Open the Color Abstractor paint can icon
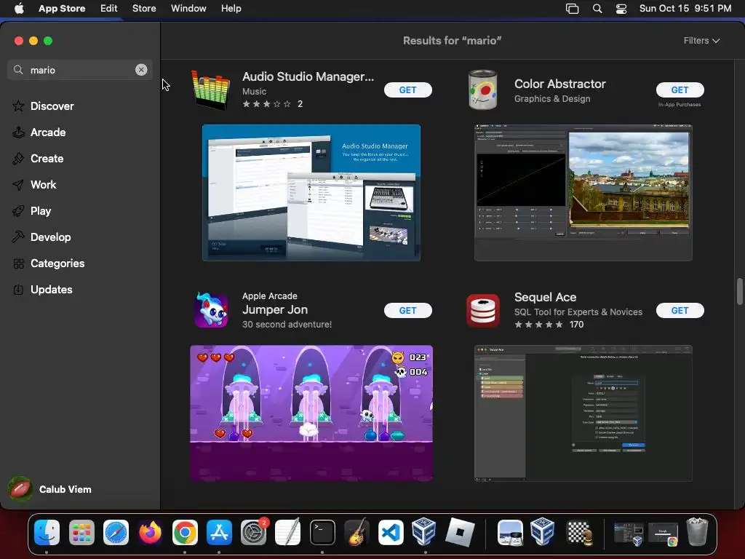This screenshot has height=559, width=745. tap(483, 90)
